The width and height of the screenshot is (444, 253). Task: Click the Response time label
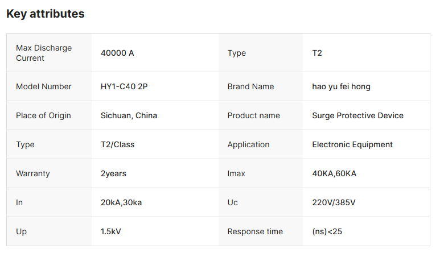[x=255, y=231]
